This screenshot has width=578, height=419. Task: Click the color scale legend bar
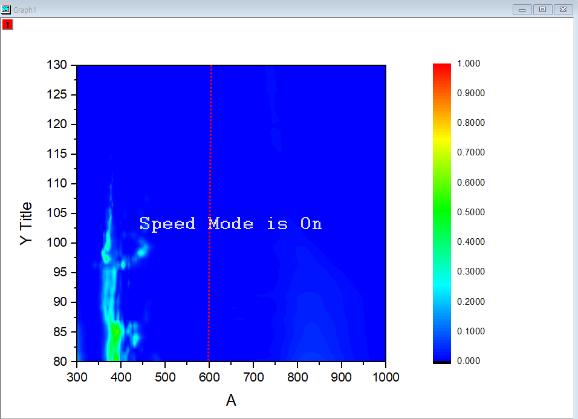coord(441,213)
